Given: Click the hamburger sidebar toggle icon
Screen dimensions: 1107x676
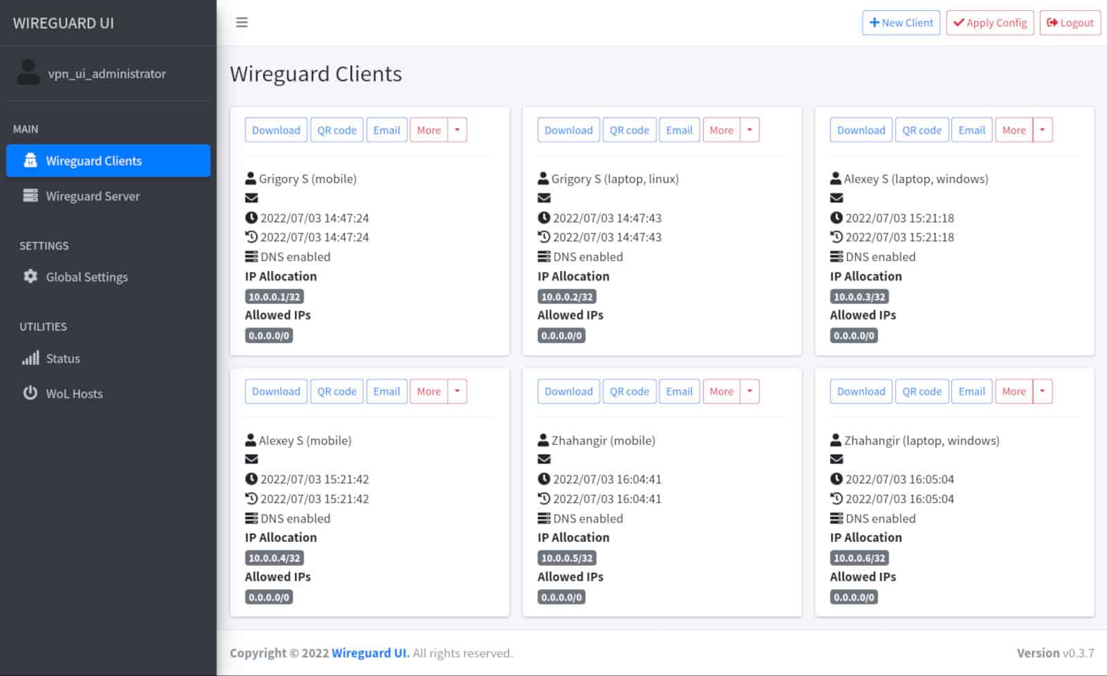Looking at the screenshot, I should 241,22.
